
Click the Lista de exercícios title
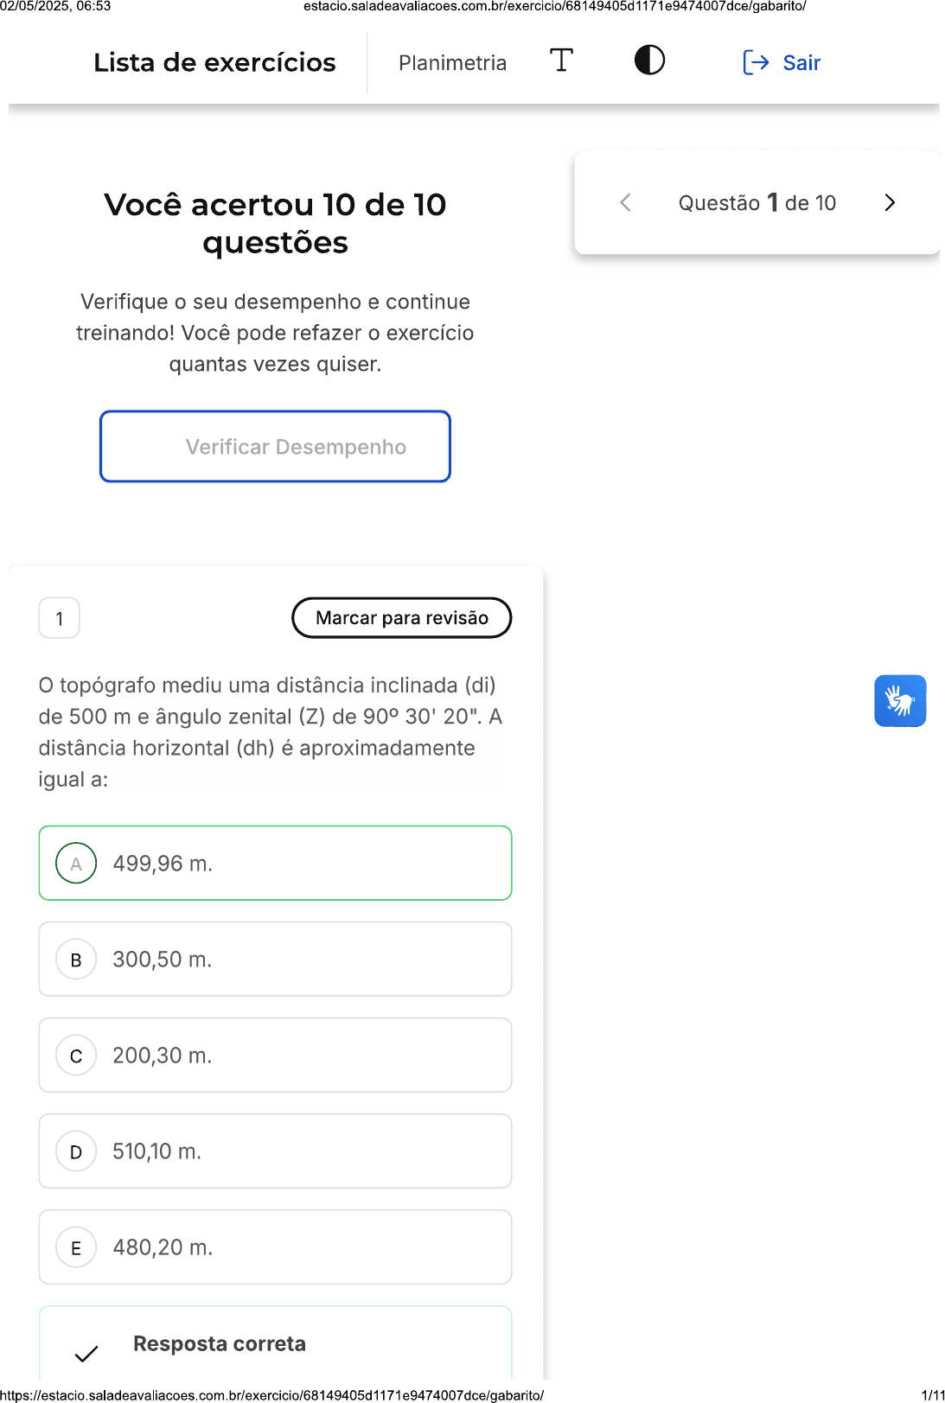pos(214,63)
